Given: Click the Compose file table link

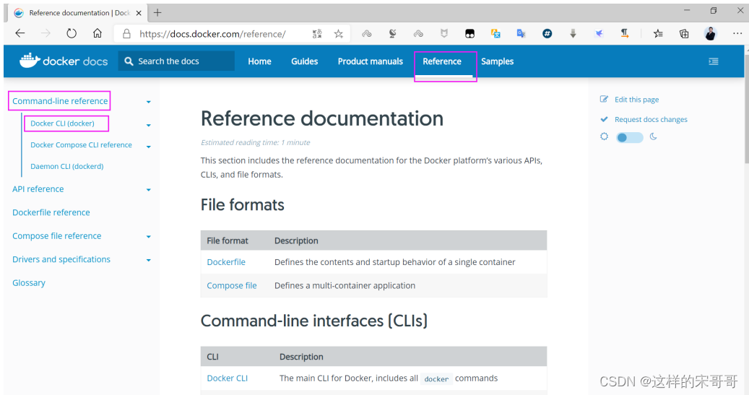Looking at the screenshot, I should (232, 285).
